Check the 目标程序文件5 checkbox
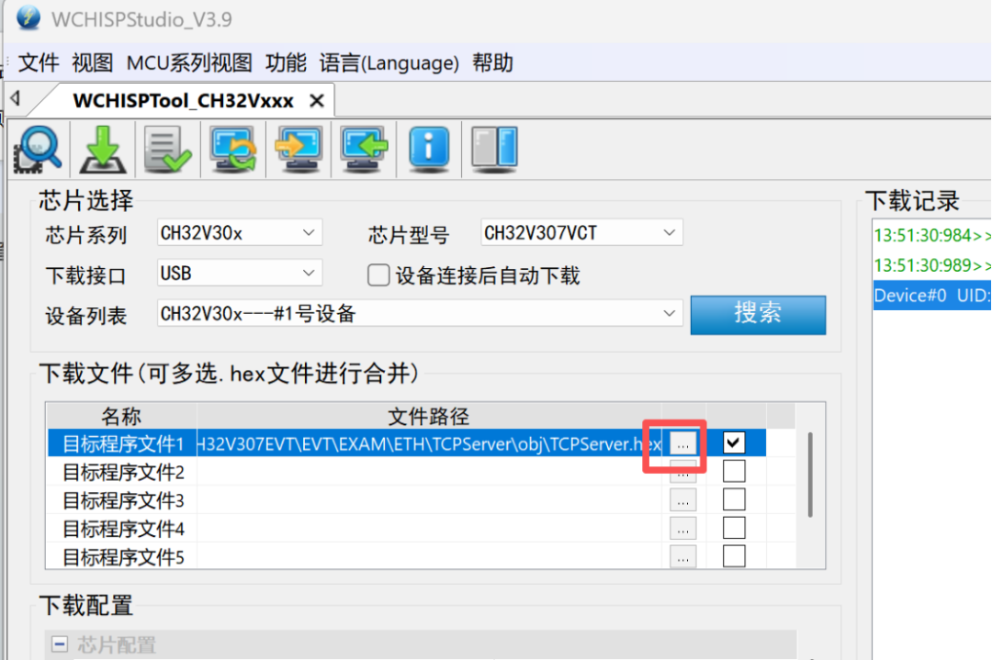992x660 pixels. [734, 556]
